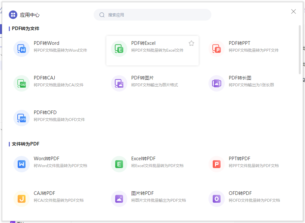Click the 文件转为PDF section heading
Screen dimensions: 305x223
pos(26,144)
